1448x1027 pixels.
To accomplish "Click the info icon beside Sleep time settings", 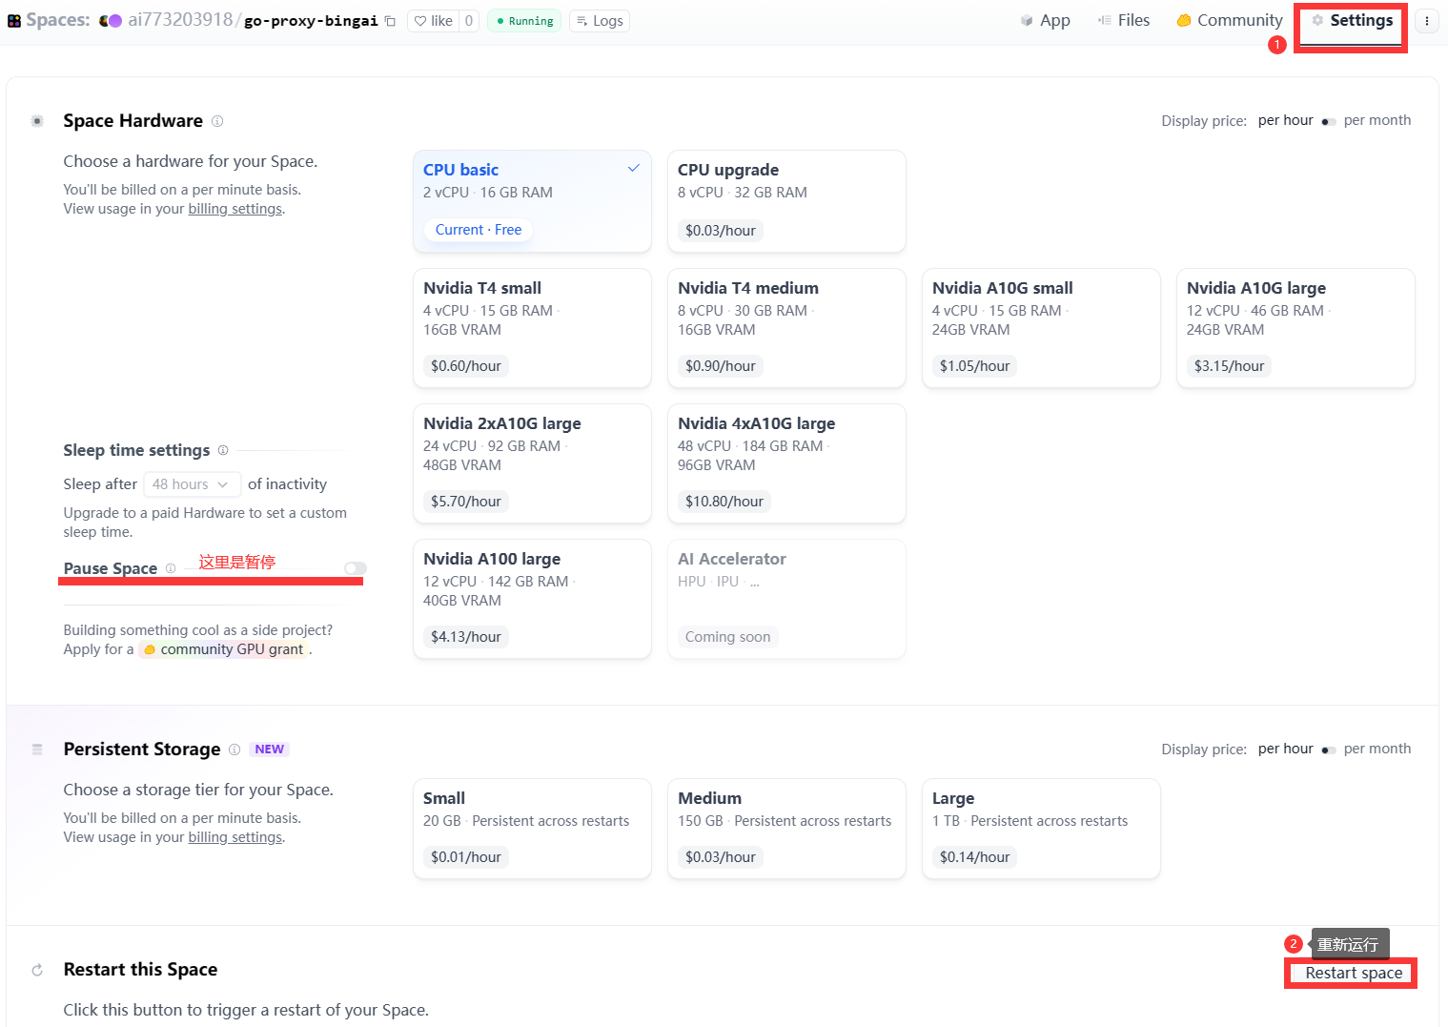I will point(223,450).
